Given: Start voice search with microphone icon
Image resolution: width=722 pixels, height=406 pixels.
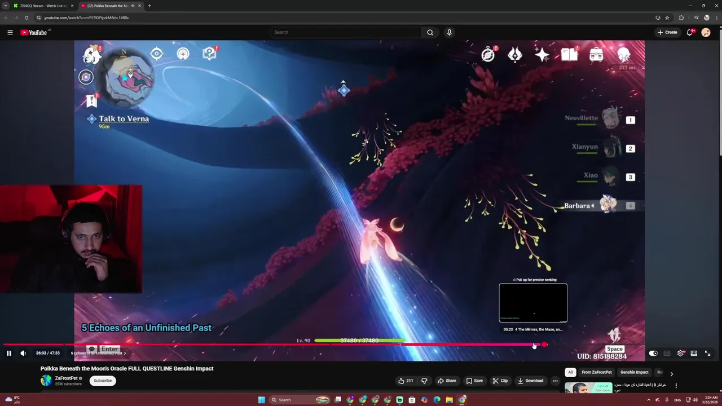Looking at the screenshot, I should pos(450,32).
